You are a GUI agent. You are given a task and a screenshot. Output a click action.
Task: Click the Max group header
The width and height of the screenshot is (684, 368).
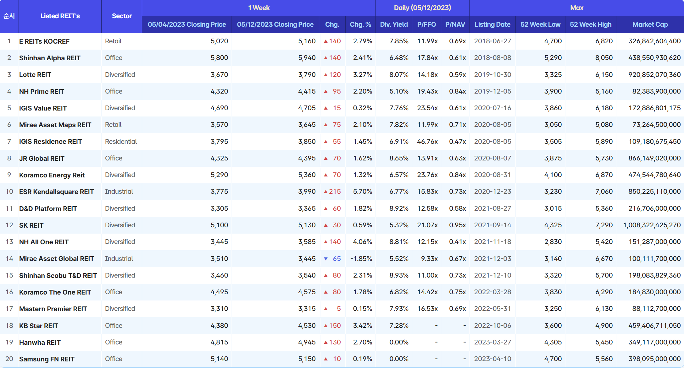click(577, 8)
